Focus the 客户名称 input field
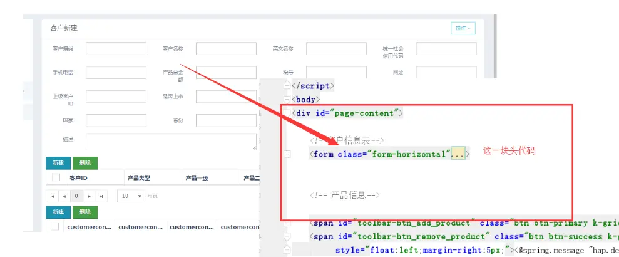The height and width of the screenshot is (257, 619). (226, 49)
